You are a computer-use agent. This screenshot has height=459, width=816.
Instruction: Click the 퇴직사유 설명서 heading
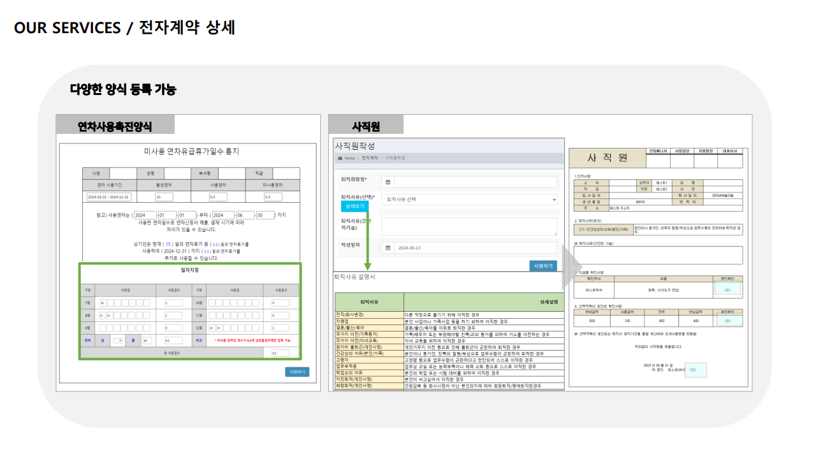coord(355,277)
